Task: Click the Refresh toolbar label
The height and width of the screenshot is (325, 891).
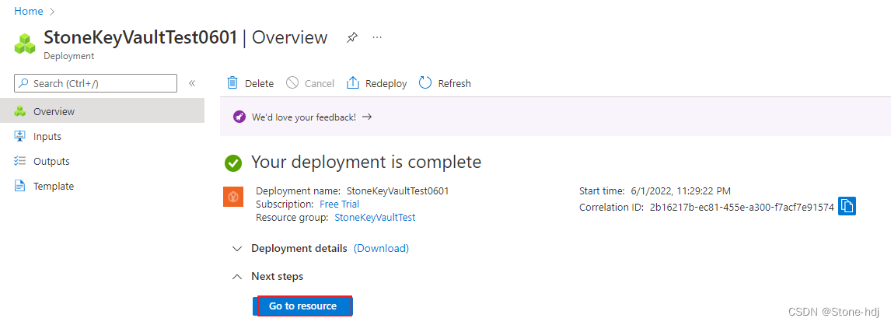Action: point(455,83)
